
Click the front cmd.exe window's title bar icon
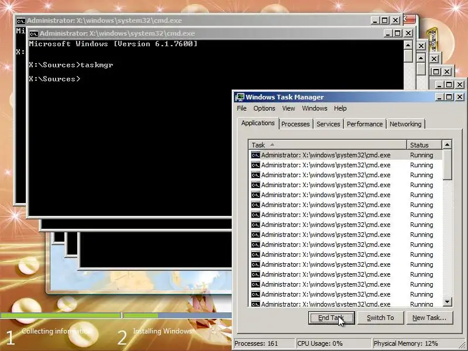pos(34,34)
